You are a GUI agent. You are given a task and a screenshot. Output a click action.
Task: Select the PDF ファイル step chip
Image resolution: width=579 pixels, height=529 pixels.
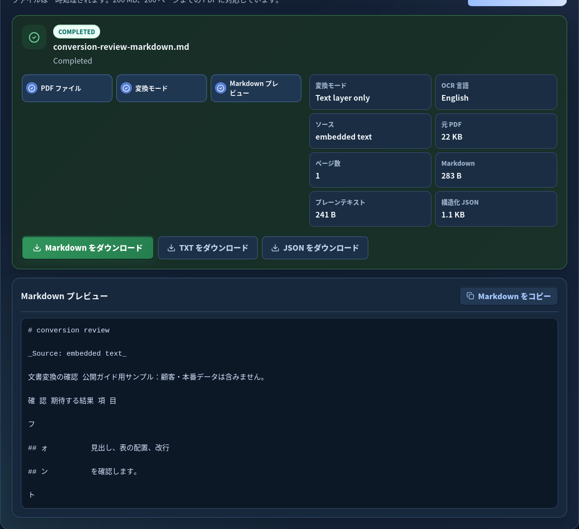tap(67, 88)
